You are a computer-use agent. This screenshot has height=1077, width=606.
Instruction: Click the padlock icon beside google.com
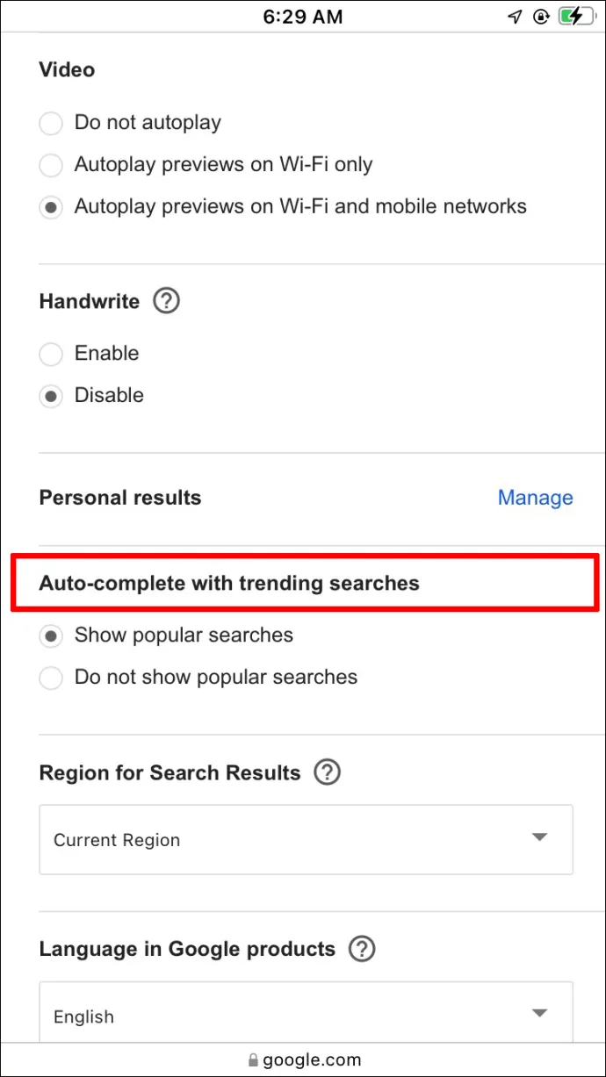click(254, 1059)
